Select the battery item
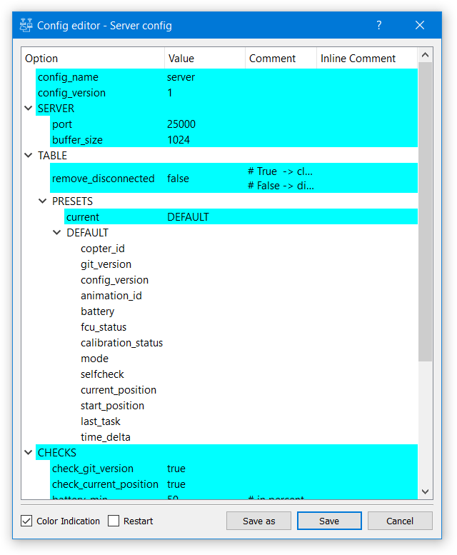The height and width of the screenshot is (555, 457). pyautogui.click(x=97, y=311)
